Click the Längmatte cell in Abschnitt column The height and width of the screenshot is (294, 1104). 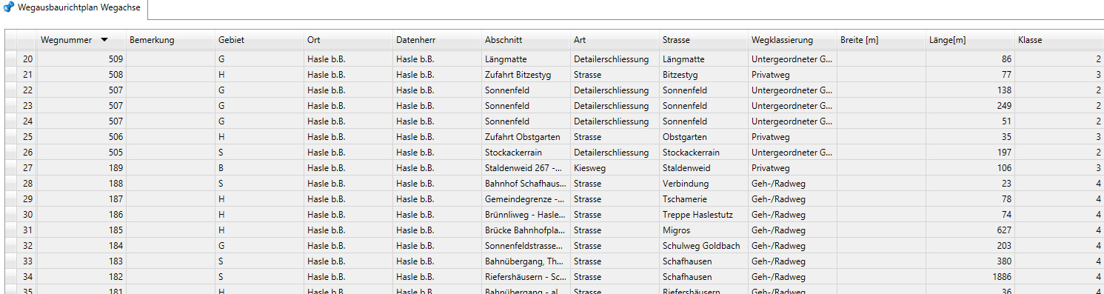point(525,59)
